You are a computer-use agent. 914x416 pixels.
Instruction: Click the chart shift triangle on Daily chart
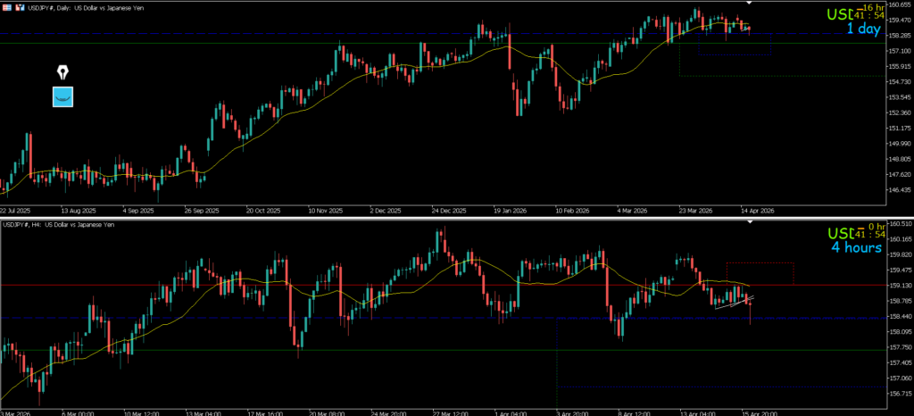pos(750,4)
